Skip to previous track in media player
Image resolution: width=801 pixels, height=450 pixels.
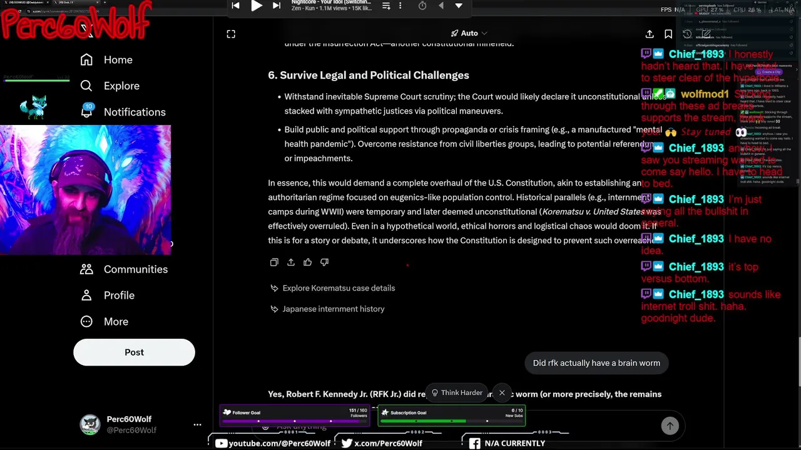pyautogui.click(x=235, y=6)
